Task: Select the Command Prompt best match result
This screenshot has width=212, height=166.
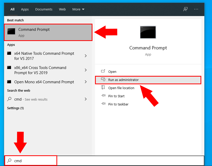Action: point(48,32)
